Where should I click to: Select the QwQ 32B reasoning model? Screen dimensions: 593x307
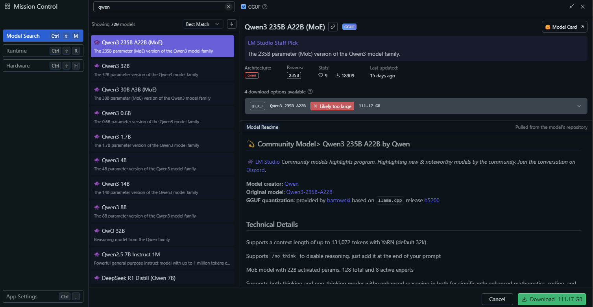coord(163,235)
